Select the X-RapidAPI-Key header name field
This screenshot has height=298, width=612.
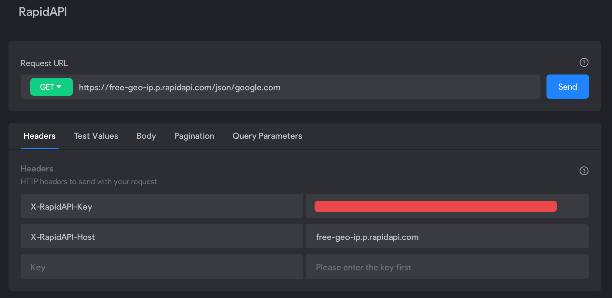coord(162,206)
